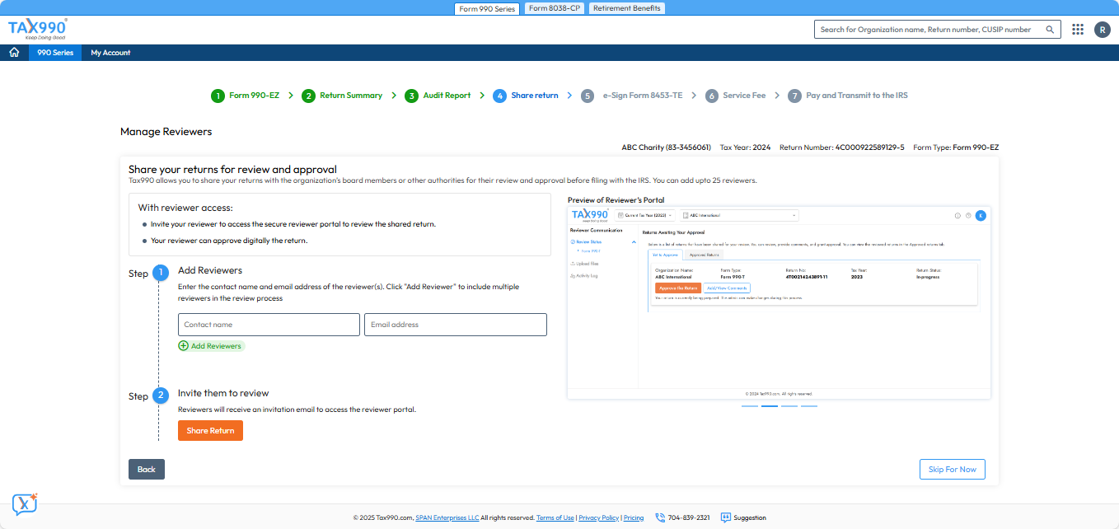This screenshot has width=1119, height=529.
Task: Click the reviewer portal preview image
Action: point(780,302)
